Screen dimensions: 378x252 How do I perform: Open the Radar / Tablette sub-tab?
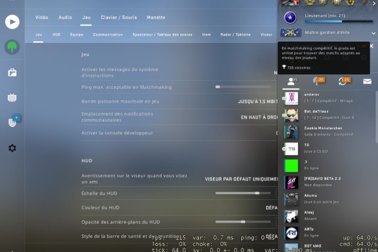click(235, 35)
